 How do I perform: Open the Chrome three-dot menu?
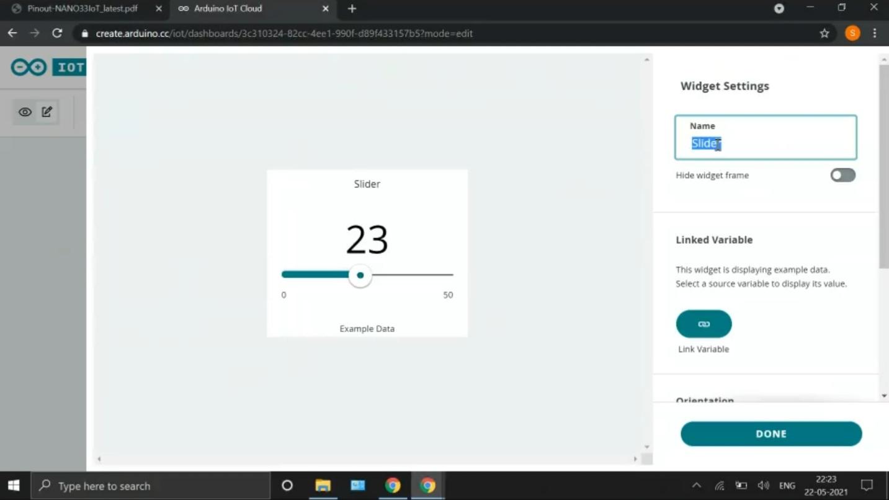click(x=875, y=33)
